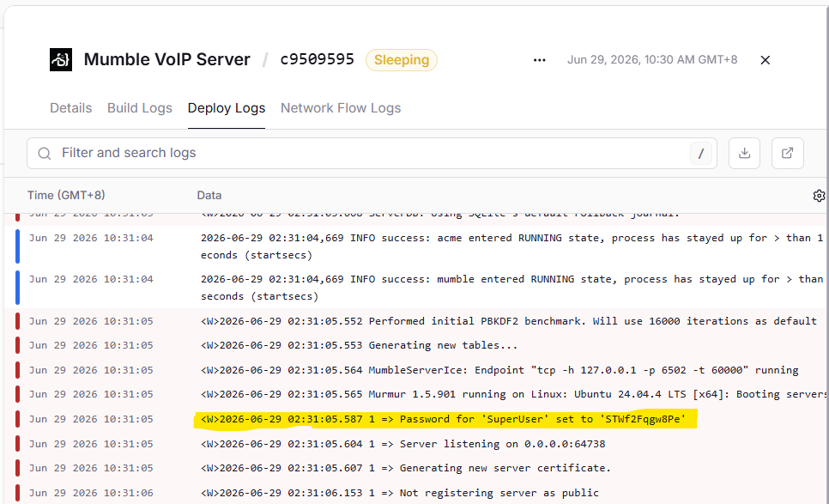Open log table settings gear
The height and width of the screenshot is (504, 829).
click(x=819, y=196)
